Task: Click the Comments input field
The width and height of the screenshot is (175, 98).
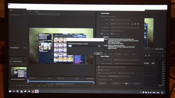Action: pyautogui.click(x=125, y=27)
